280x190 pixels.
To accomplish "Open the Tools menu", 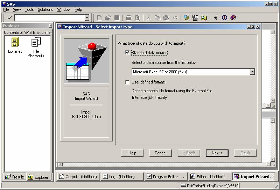I will tap(29, 9).
